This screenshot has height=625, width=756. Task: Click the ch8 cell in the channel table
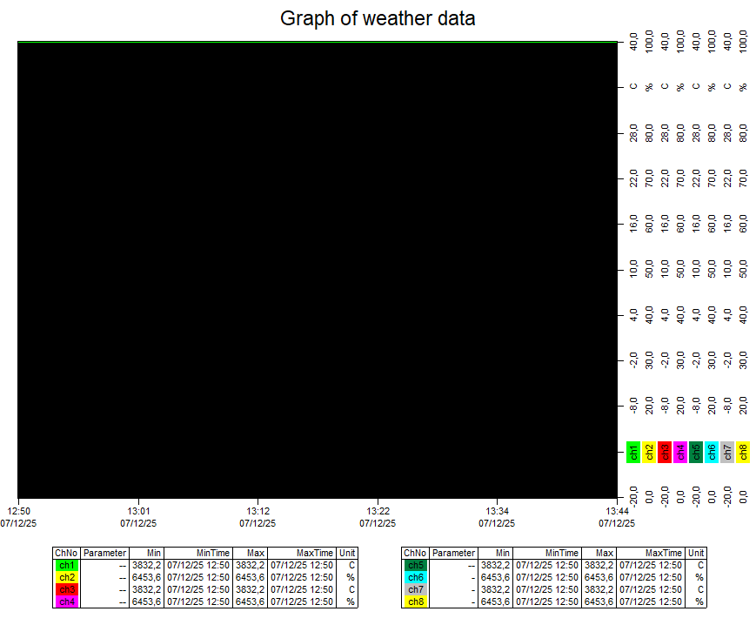coord(415,601)
